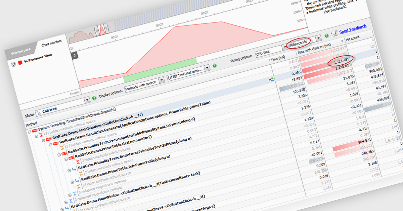Click orange hourglass icon beside 57 hidden methods
Image resolution: width=403 pixels, height=211 pixels.
point(62,148)
